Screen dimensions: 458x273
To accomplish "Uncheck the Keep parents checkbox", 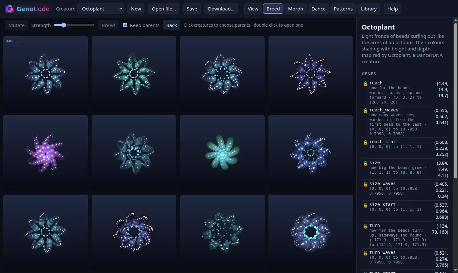I will [125, 25].
